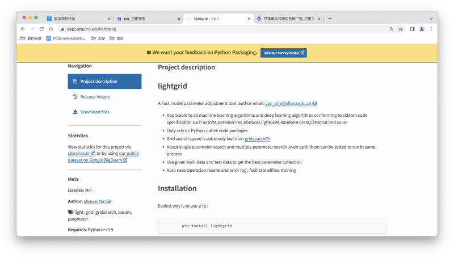Click the tags icon beside light, grid
Viewport: 454px width, 258px height.
[70, 212]
